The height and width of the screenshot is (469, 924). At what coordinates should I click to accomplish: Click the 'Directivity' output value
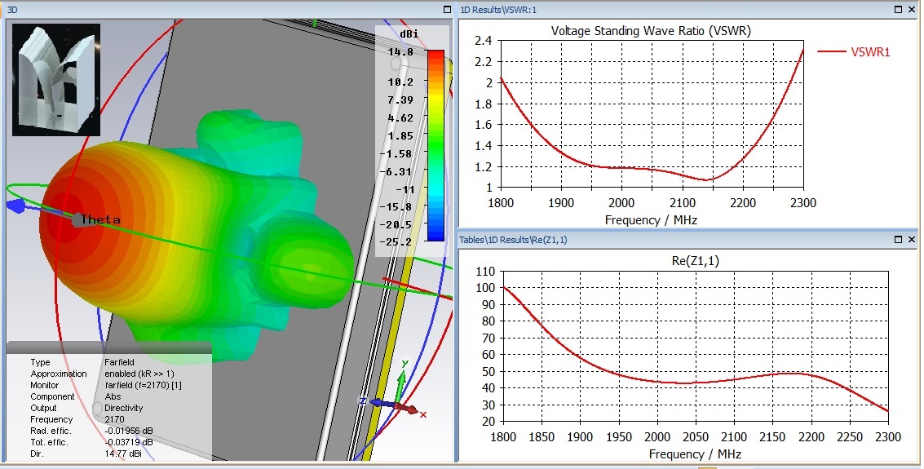click(123, 408)
